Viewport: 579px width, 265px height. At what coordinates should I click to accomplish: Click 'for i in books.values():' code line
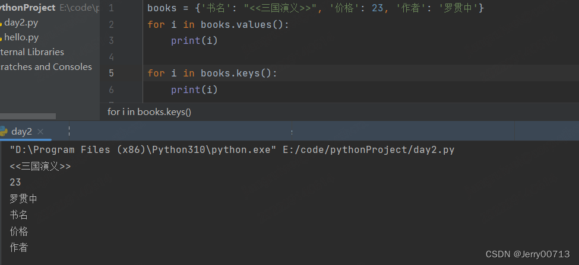(x=218, y=25)
